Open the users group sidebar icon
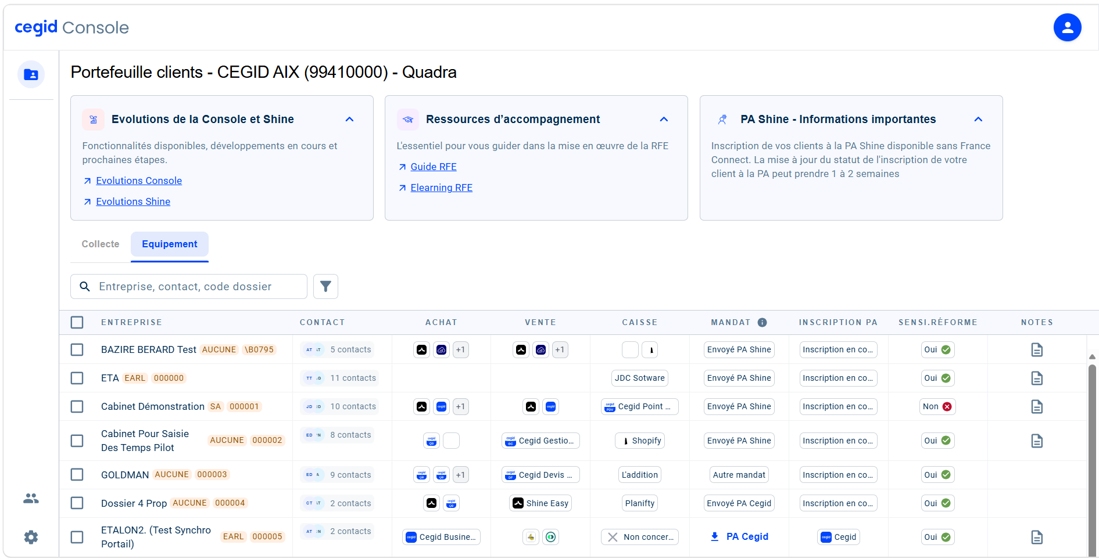The image size is (1099, 559). pos(31,498)
